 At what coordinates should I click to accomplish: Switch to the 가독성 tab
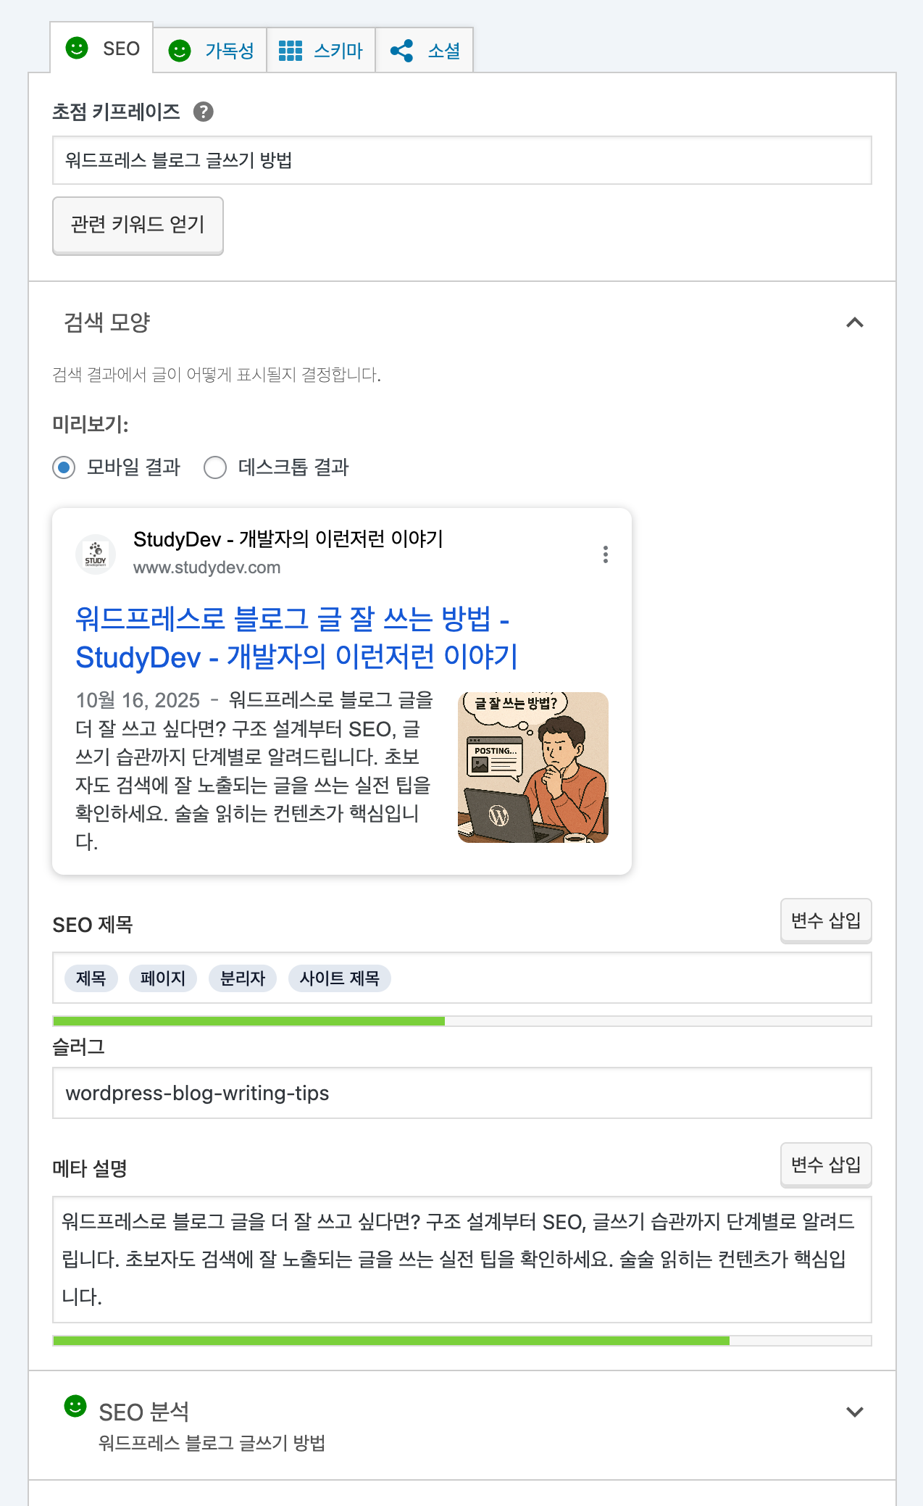pos(229,51)
